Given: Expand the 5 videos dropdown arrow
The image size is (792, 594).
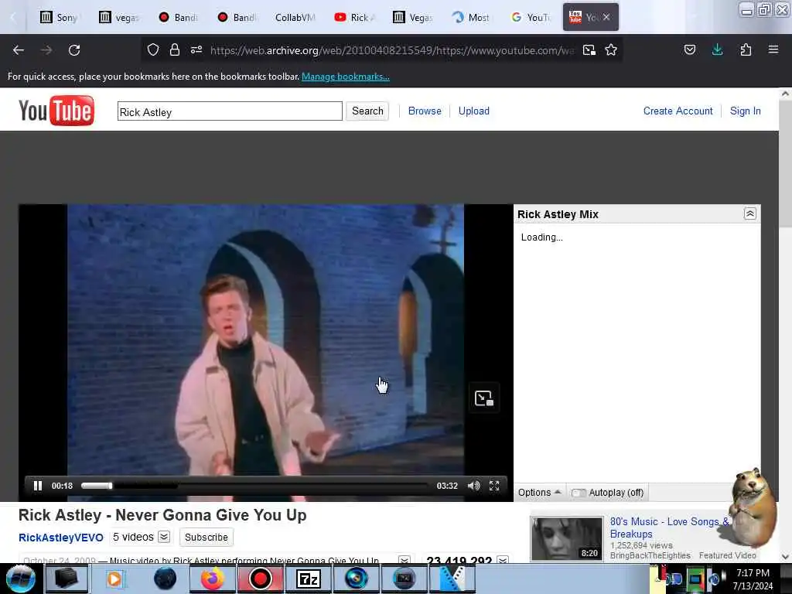Looking at the screenshot, I should pyautogui.click(x=164, y=537).
